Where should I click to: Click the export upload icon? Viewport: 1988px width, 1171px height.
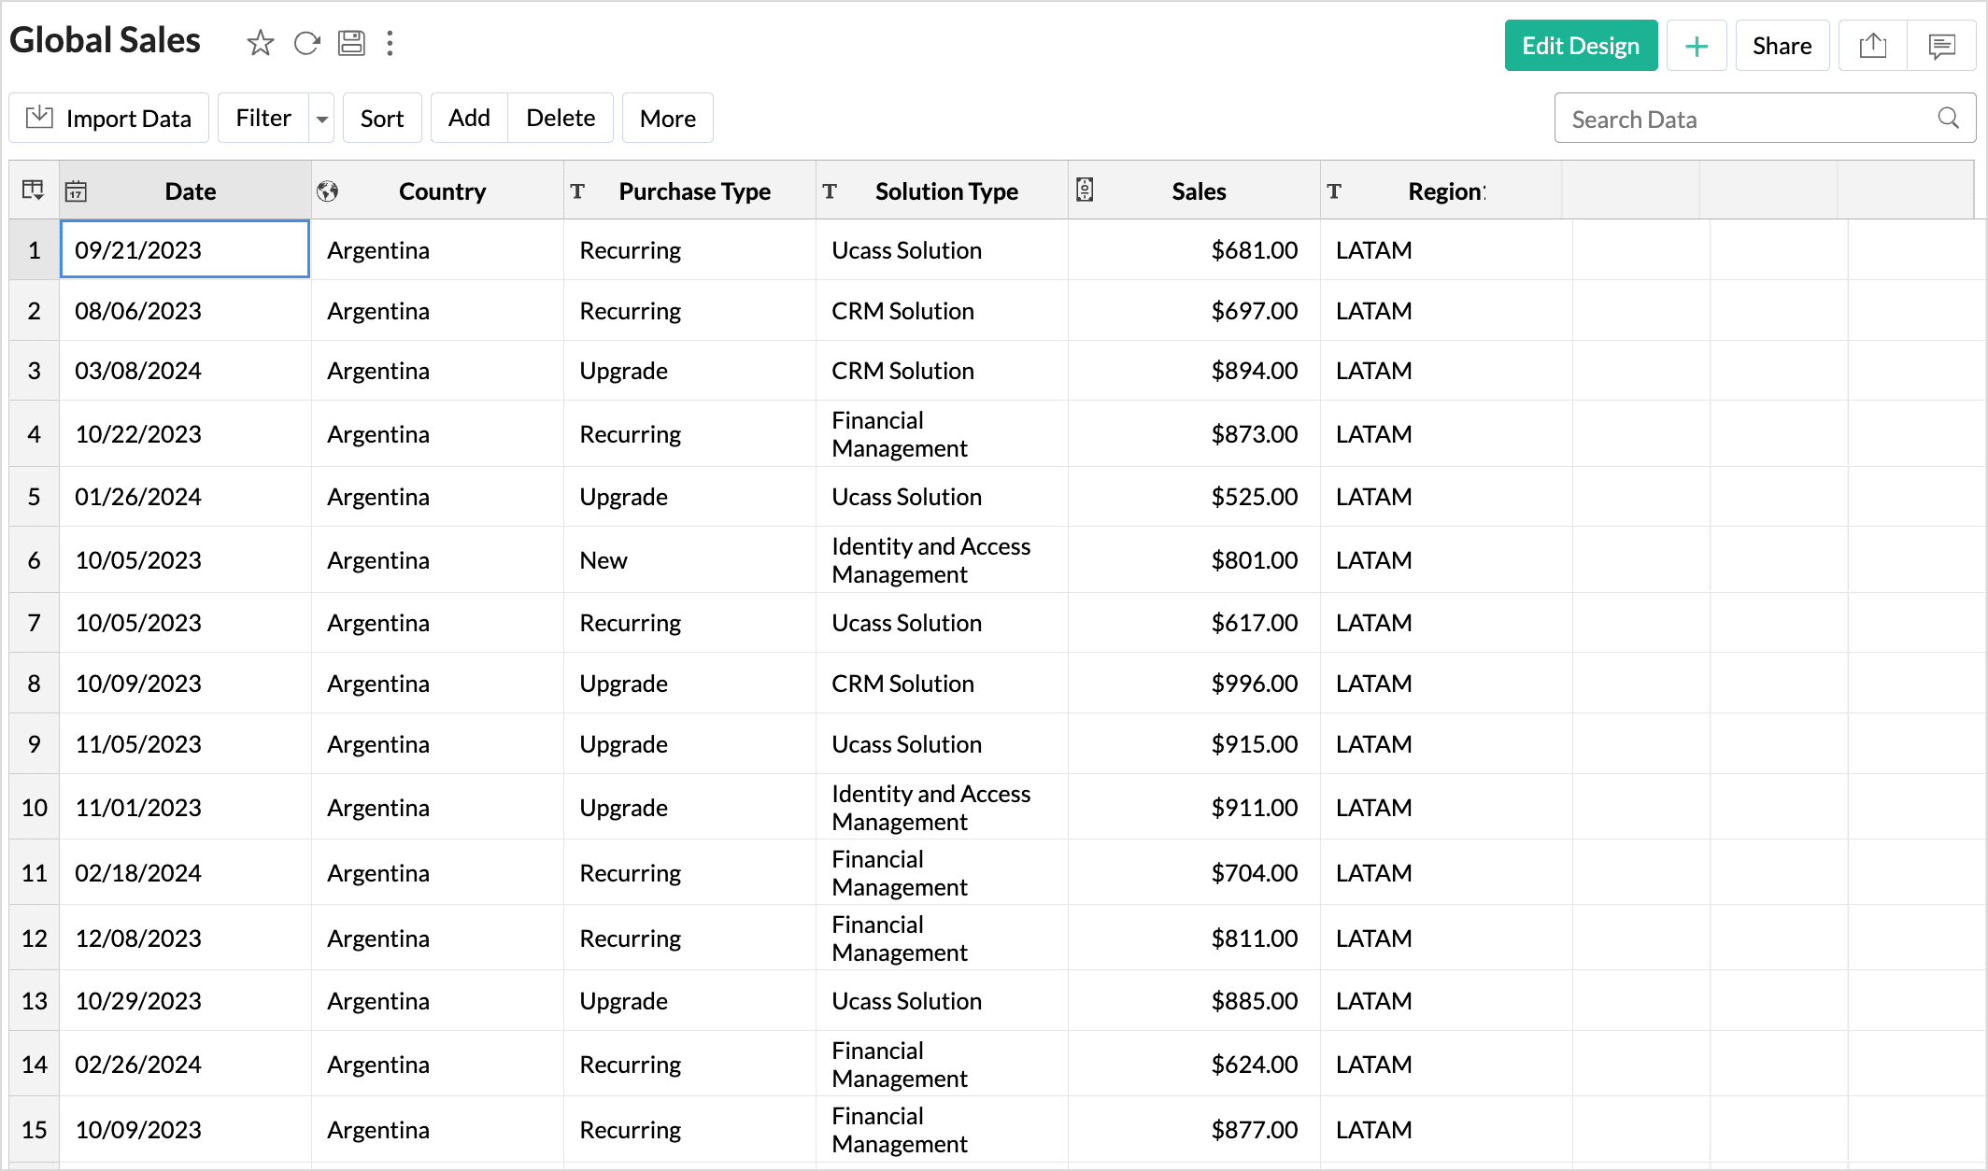click(x=1873, y=46)
